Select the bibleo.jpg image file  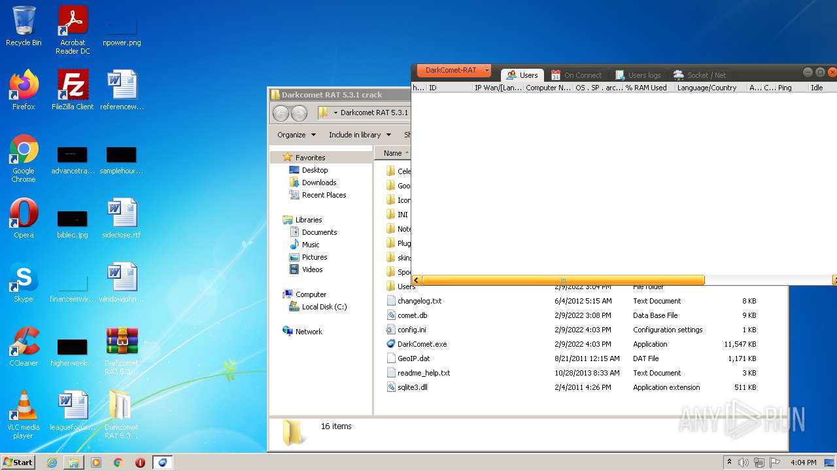[73, 224]
